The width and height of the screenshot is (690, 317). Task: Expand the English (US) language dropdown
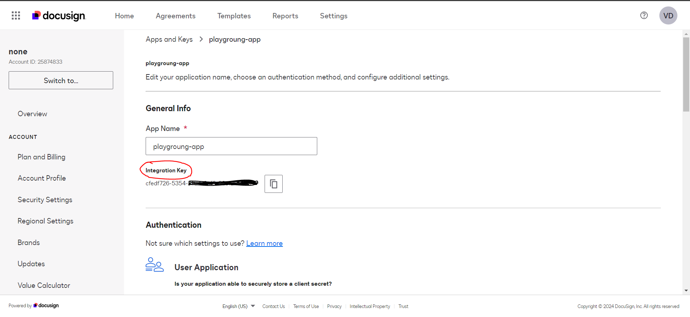pos(239,306)
